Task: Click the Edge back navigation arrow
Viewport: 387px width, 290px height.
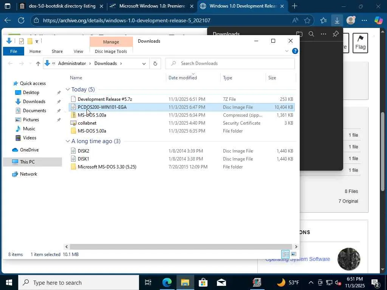Action: [8, 20]
